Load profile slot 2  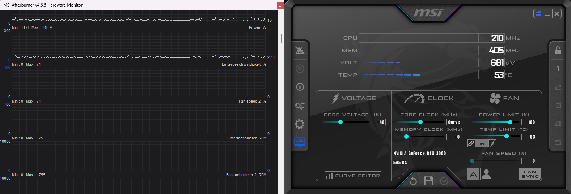(x=558, y=87)
